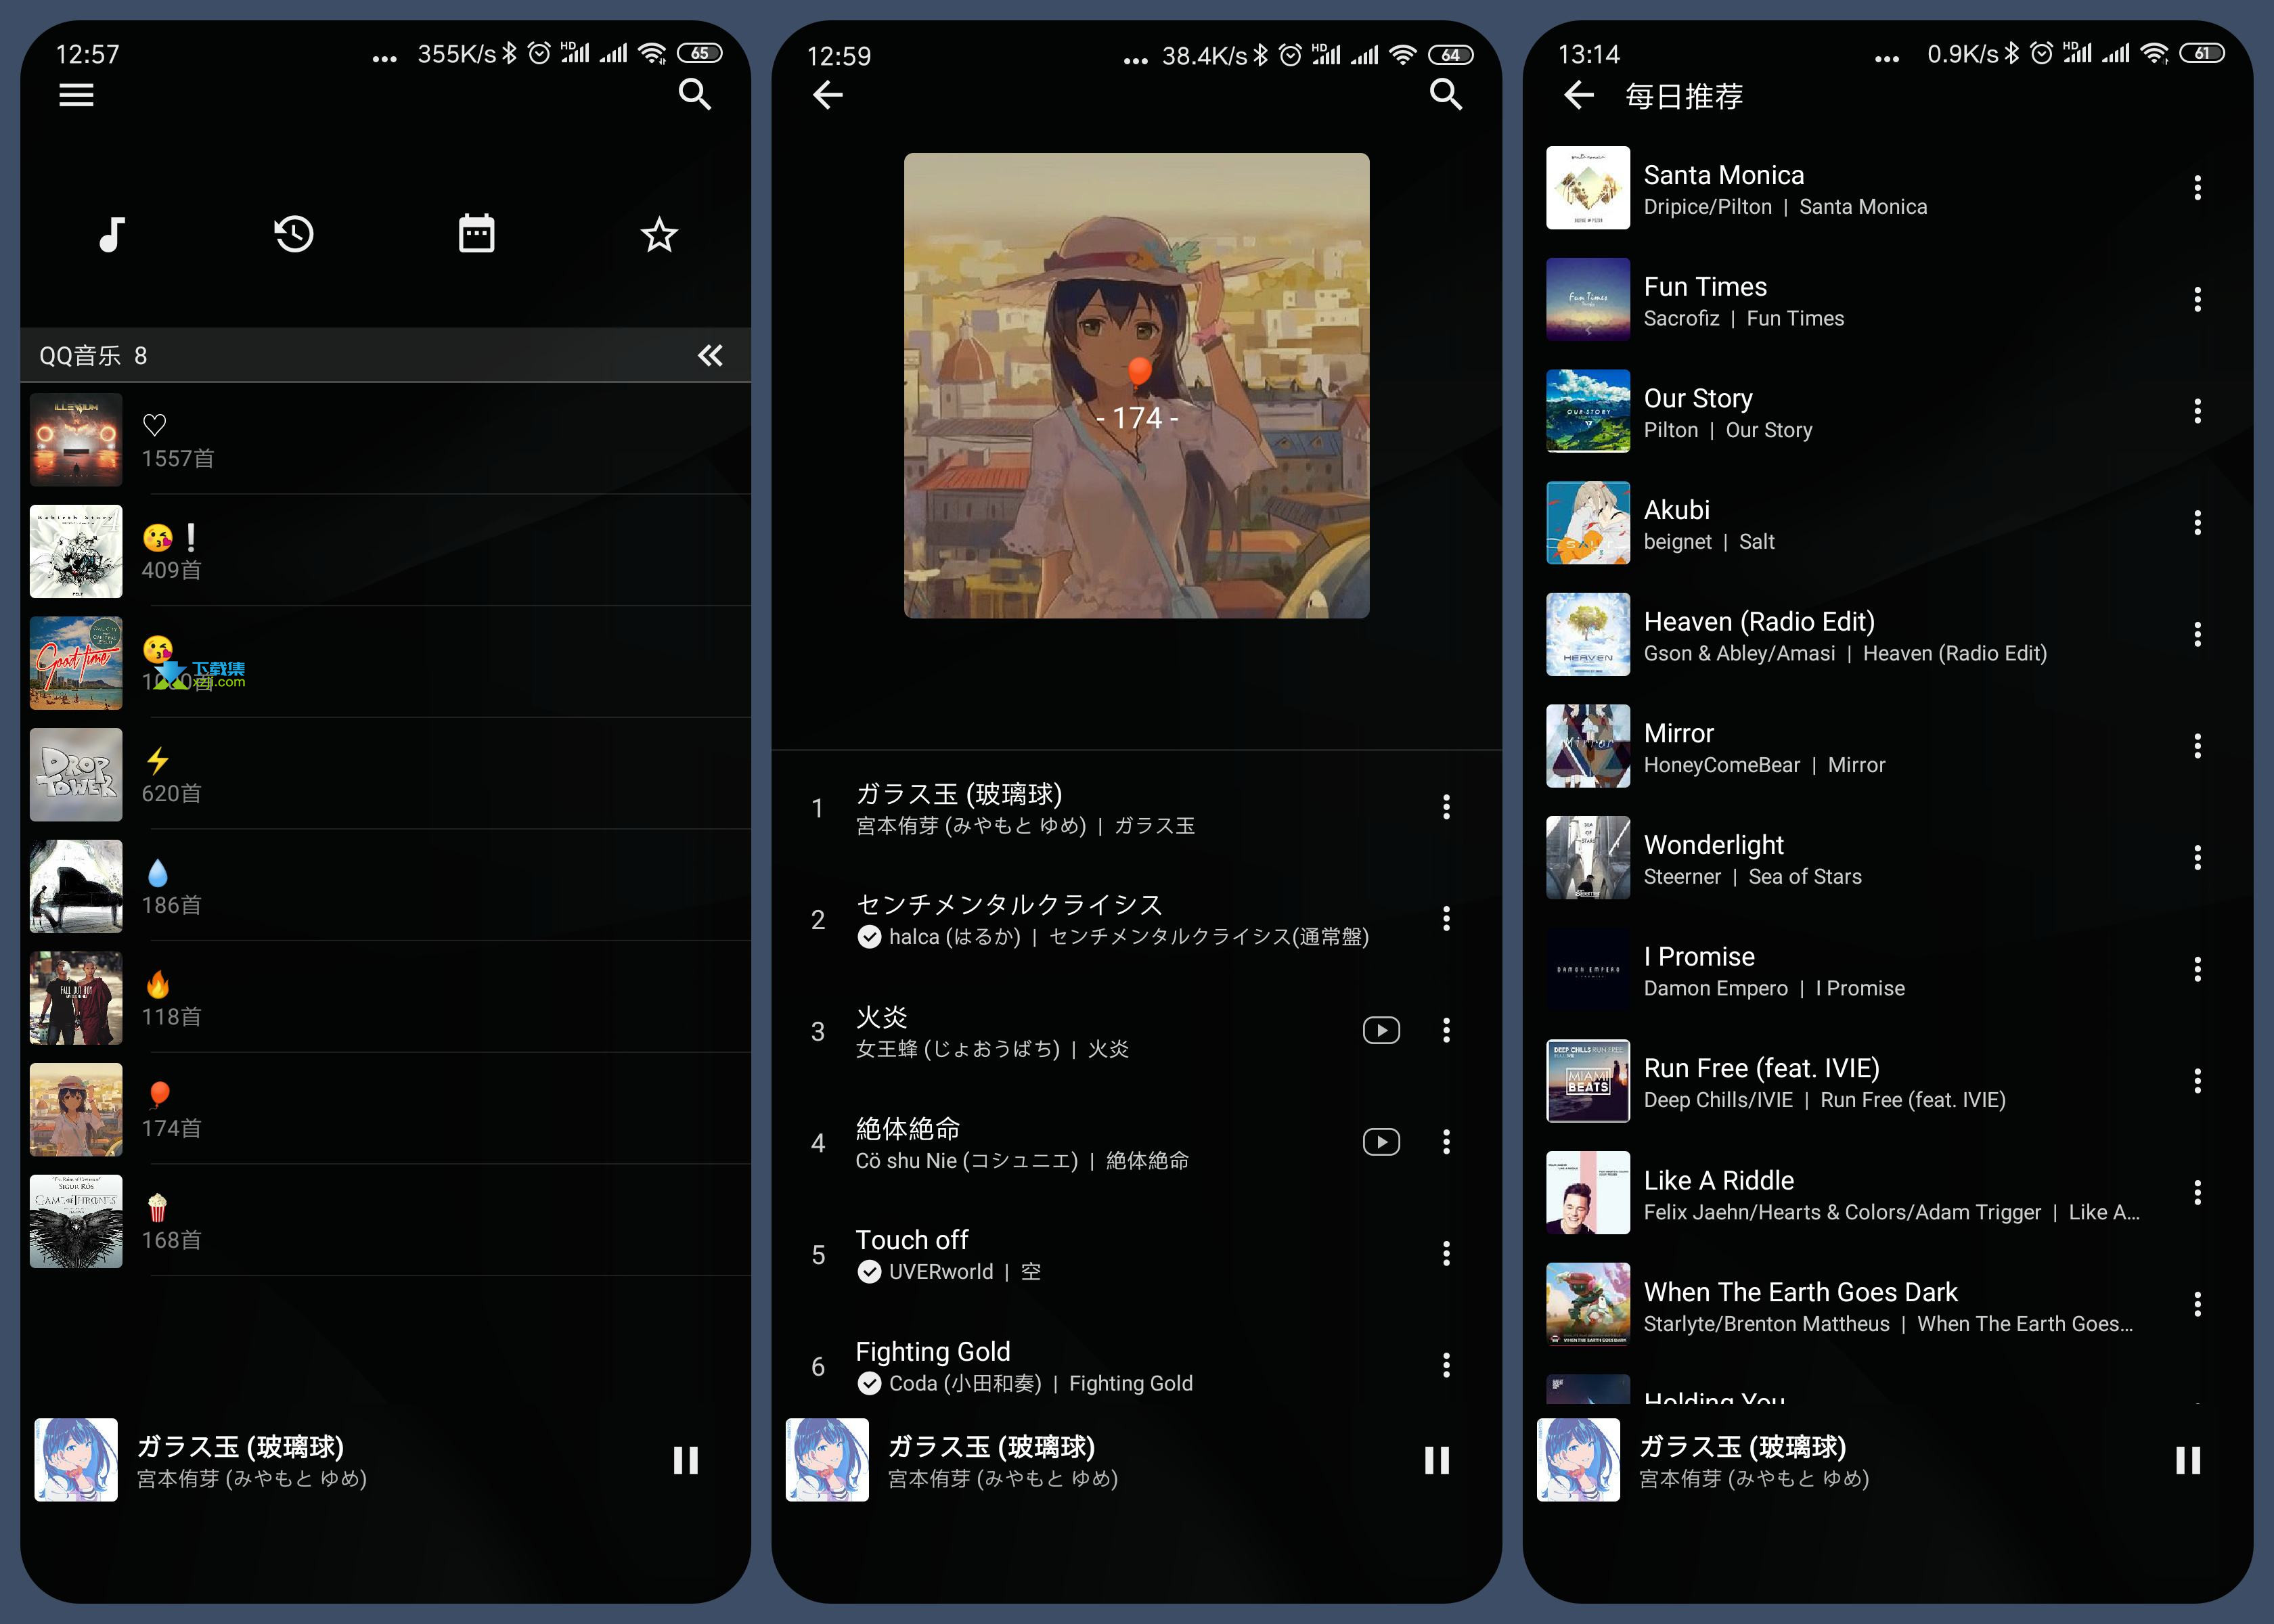The width and height of the screenshot is (2274, 1624).
Task: Open more options for Run Free
Action: pos(2197,1081)
